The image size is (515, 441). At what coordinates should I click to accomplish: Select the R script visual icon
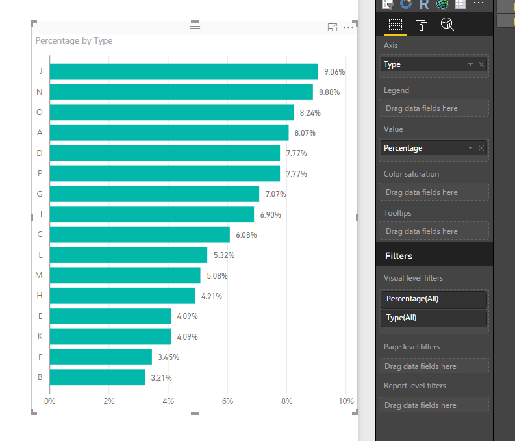(424, 5)
